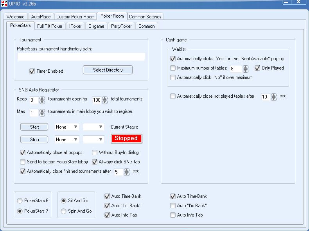Select the IPoker sub-tab
The height and width of the screenshot is (231, 309).
pos(75,26)
